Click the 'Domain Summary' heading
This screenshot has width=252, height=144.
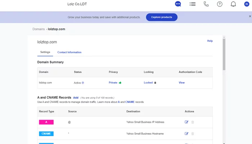click(50, 62)
